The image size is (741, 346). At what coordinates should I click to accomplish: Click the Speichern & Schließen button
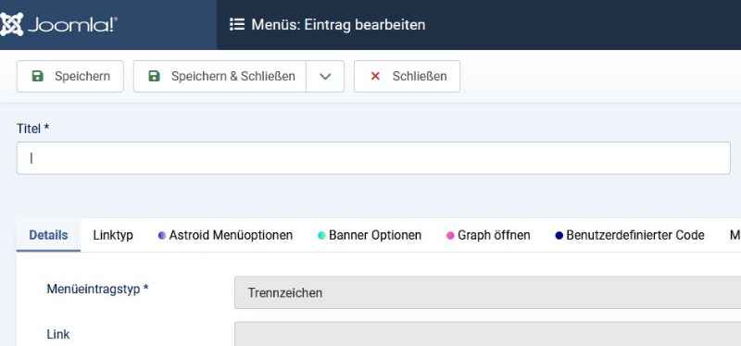220,76
